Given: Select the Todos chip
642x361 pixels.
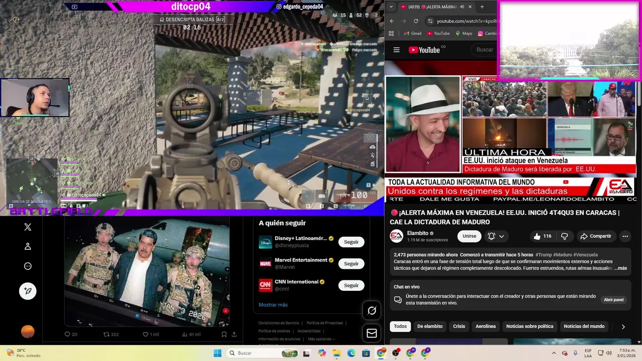Looking at the screenshot, I should click(x=400, y=326).
